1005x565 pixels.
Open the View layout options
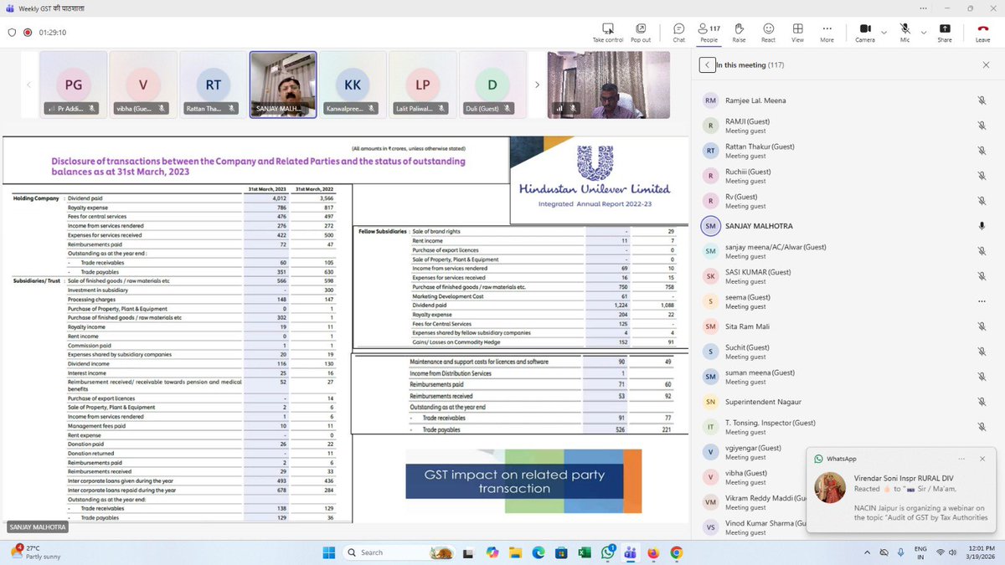(797, 32)
